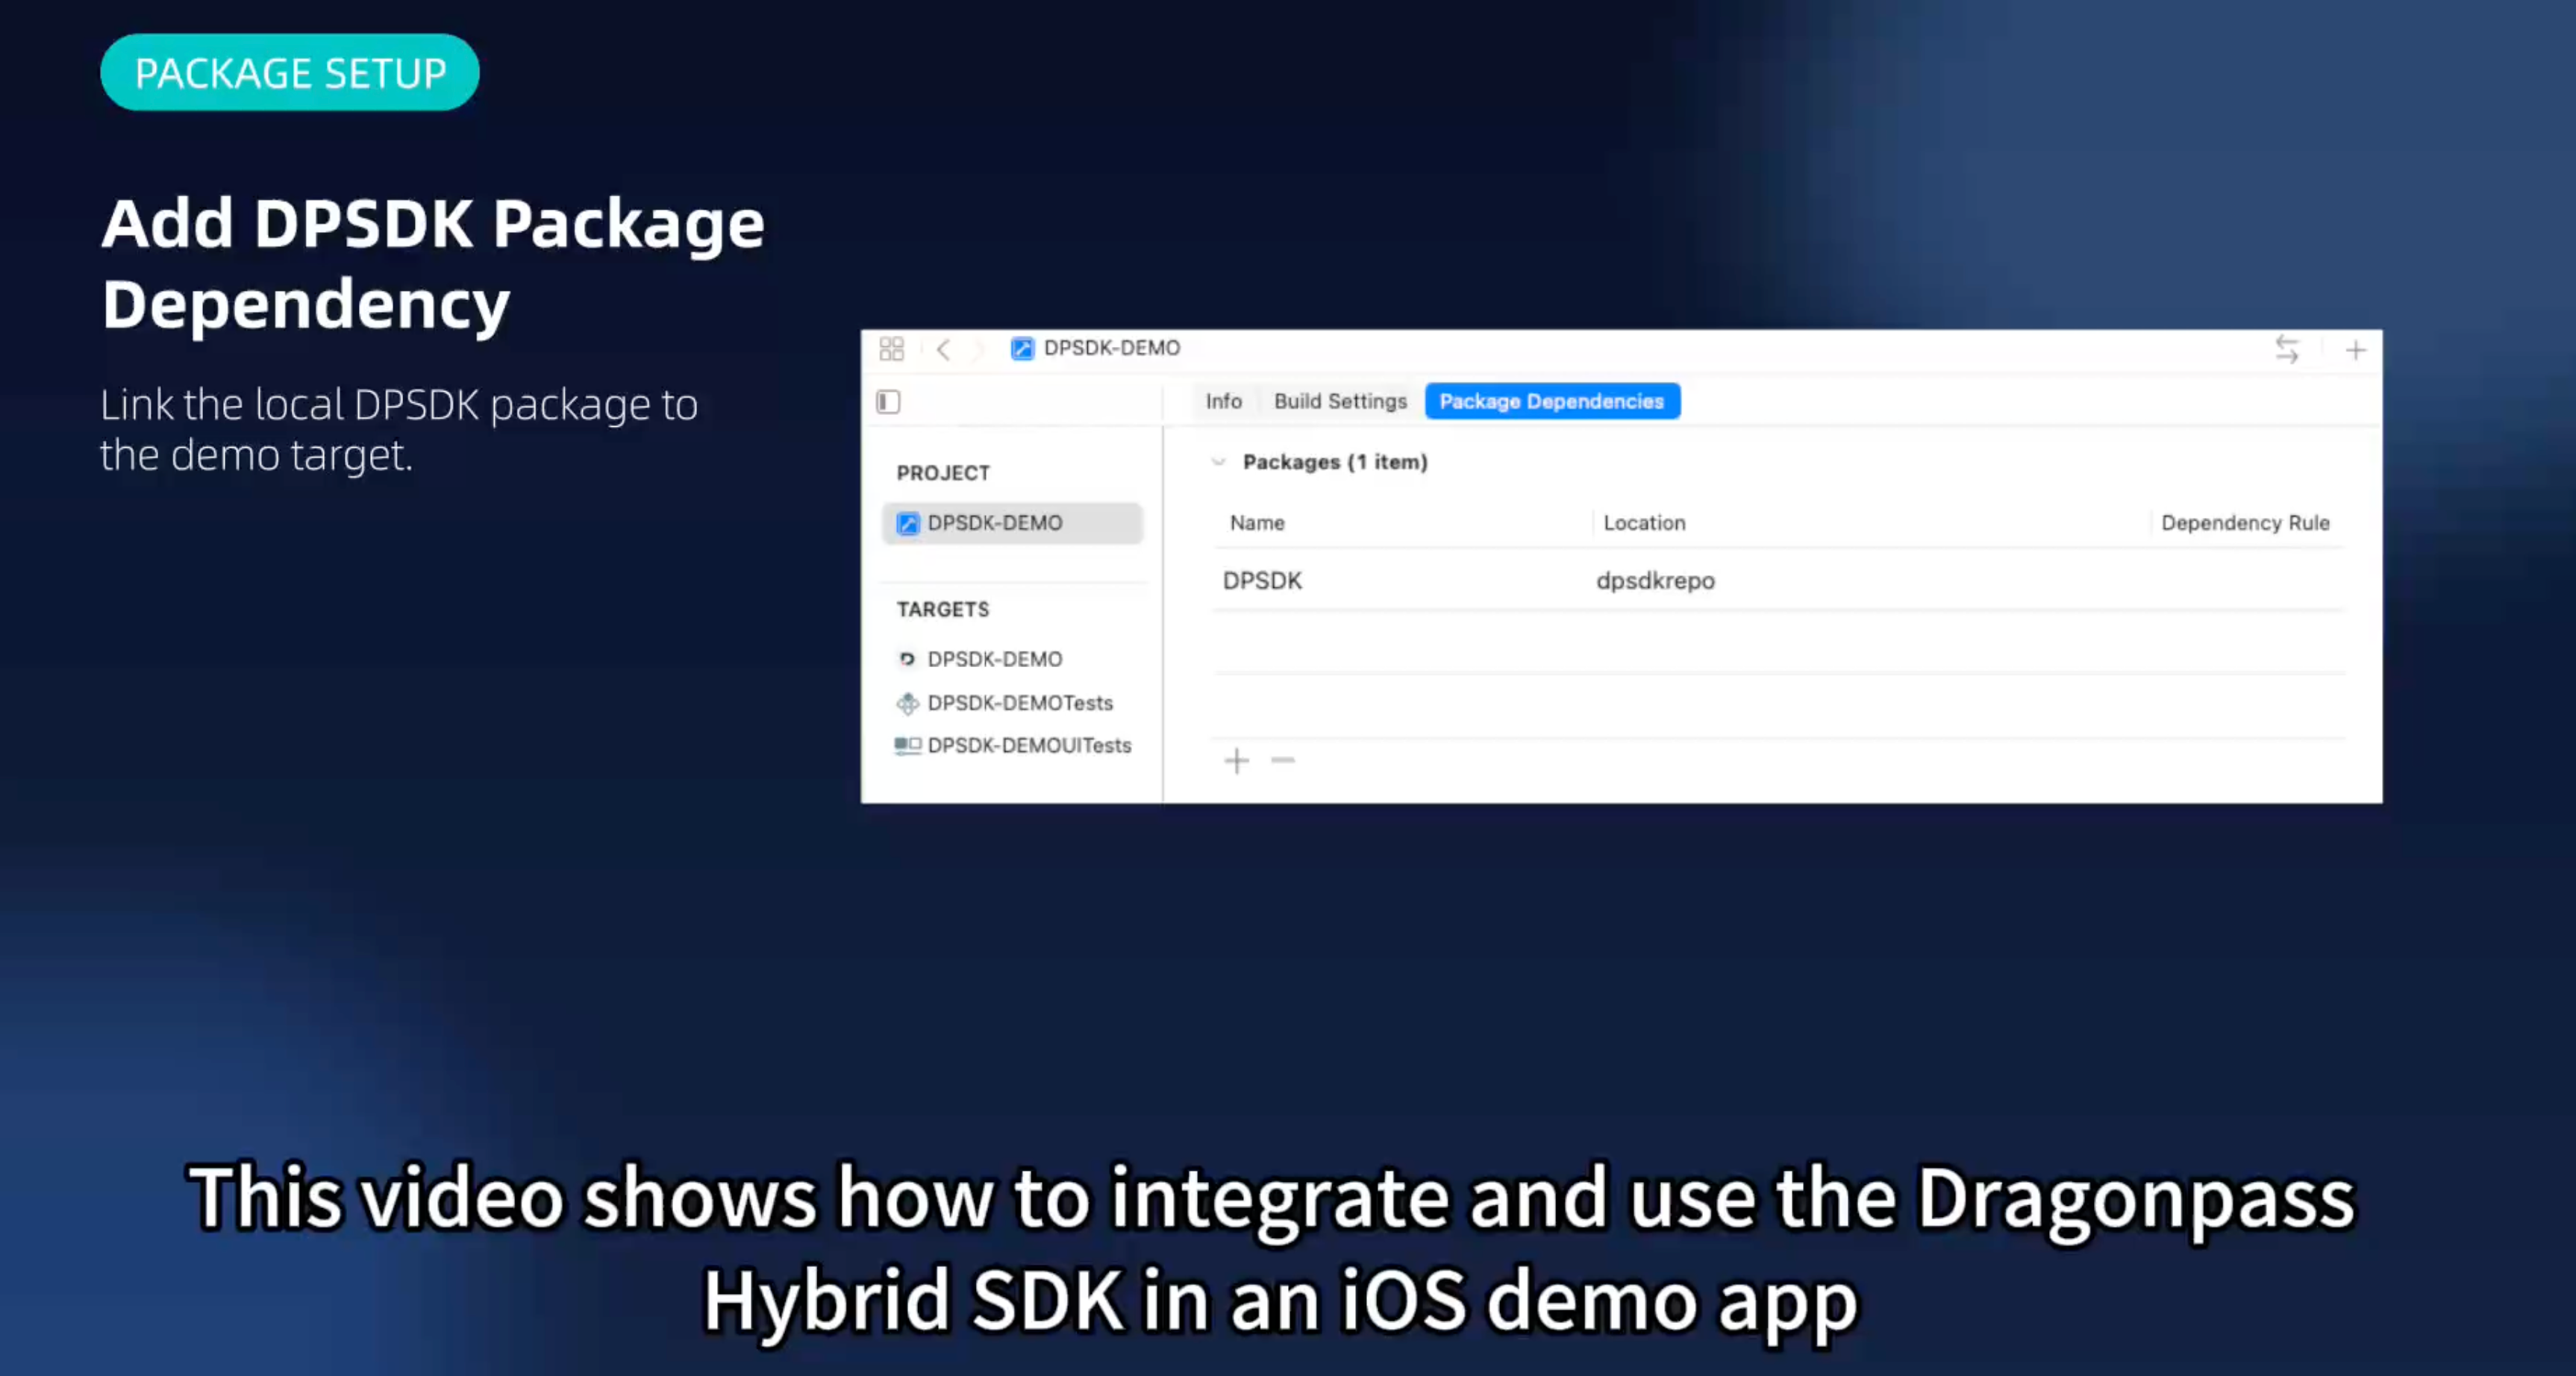Click the DPSDK-DEMO title in jump bar

click(x=1111, y=348)
